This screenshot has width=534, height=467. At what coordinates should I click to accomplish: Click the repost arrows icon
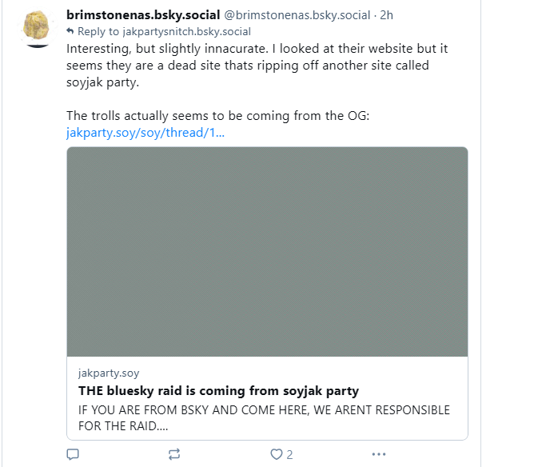pyautogui.click(x=174, y=454)
